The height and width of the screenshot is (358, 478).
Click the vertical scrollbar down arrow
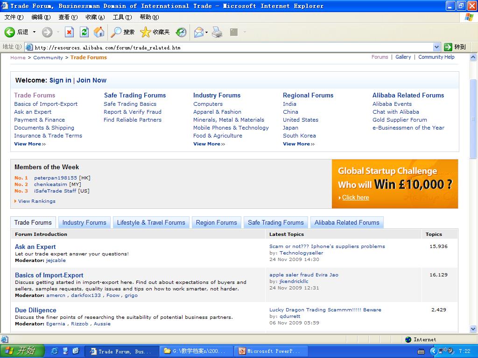pos(473,329)
